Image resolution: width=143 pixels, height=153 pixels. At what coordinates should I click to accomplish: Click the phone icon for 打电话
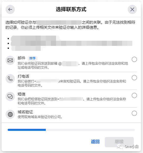click(x=10, y=79)
